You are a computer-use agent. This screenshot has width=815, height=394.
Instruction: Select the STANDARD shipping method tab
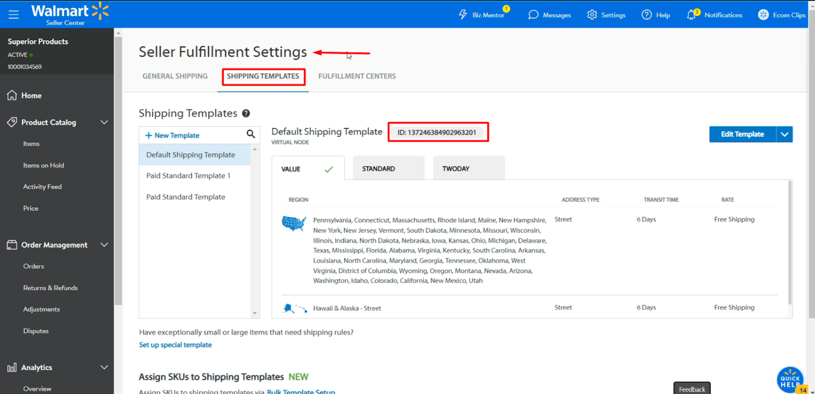389,168
